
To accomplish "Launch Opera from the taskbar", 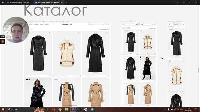I will tap(53, 109).
